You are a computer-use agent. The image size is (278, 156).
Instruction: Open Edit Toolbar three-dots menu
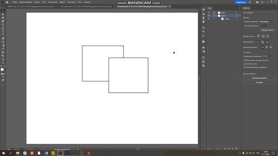coord(3,85)
